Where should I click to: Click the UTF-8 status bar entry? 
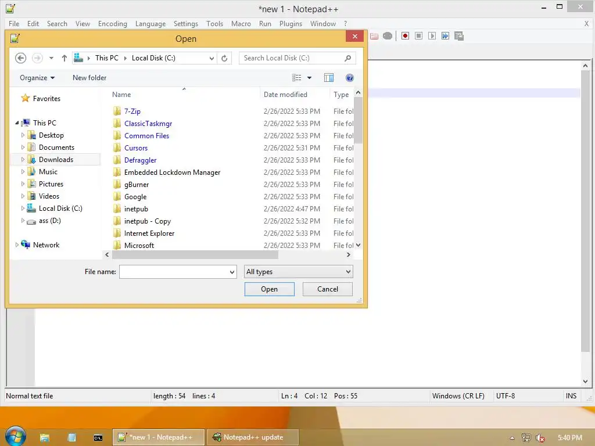(506, 396)
